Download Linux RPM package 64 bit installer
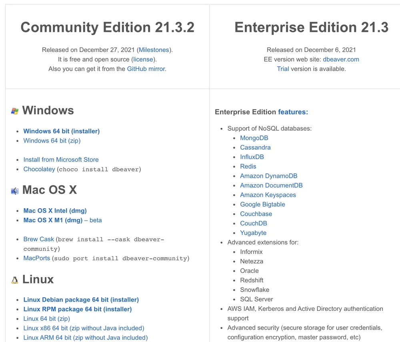The width and height of the screenshot is (400, 342). click(x=78, y=309)
